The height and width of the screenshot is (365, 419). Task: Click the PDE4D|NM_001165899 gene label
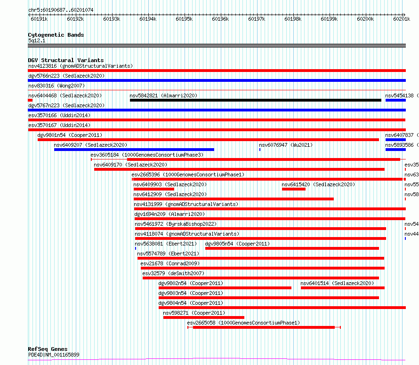(x=54, y=355)
